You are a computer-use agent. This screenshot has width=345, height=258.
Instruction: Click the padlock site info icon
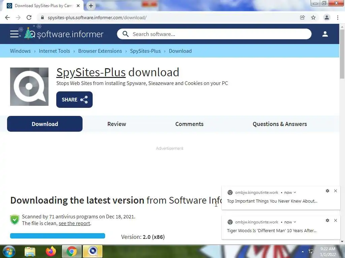(x=42, y=17)
